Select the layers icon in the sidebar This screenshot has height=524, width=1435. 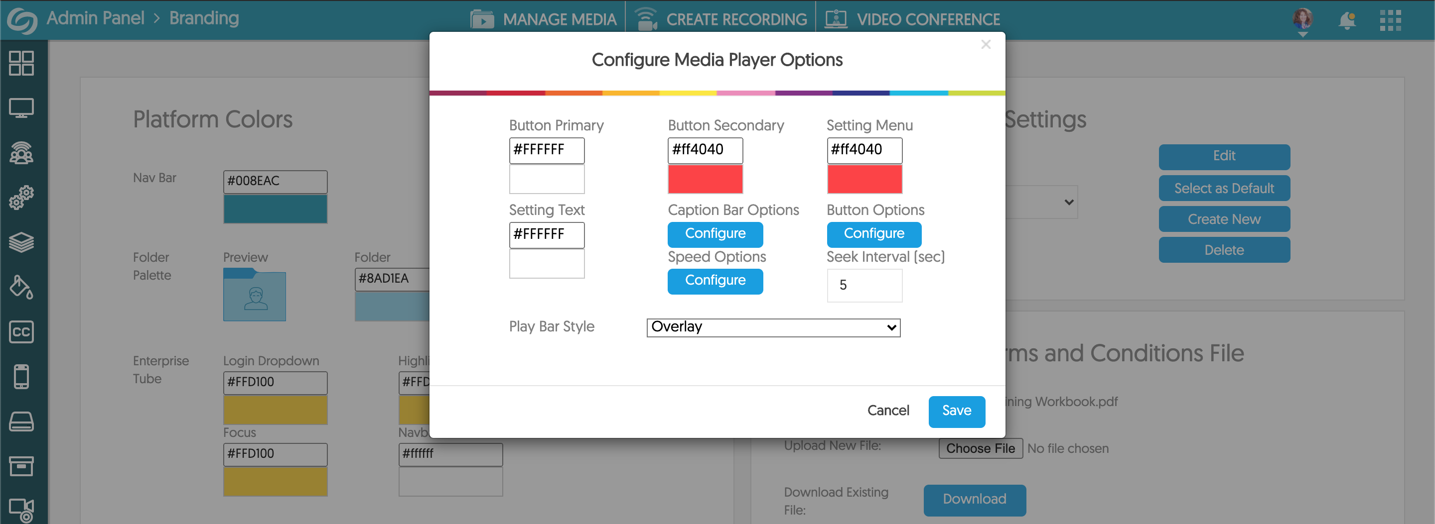(x=22, y=242)
